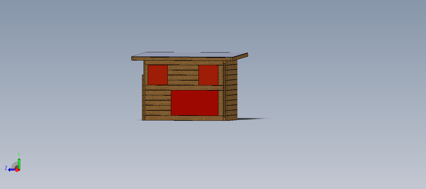Image resolution: width=426 pixels, height=189 pixels.
Task: Click the vertical frame right of door panel
Action: click(x=221, y=103)
